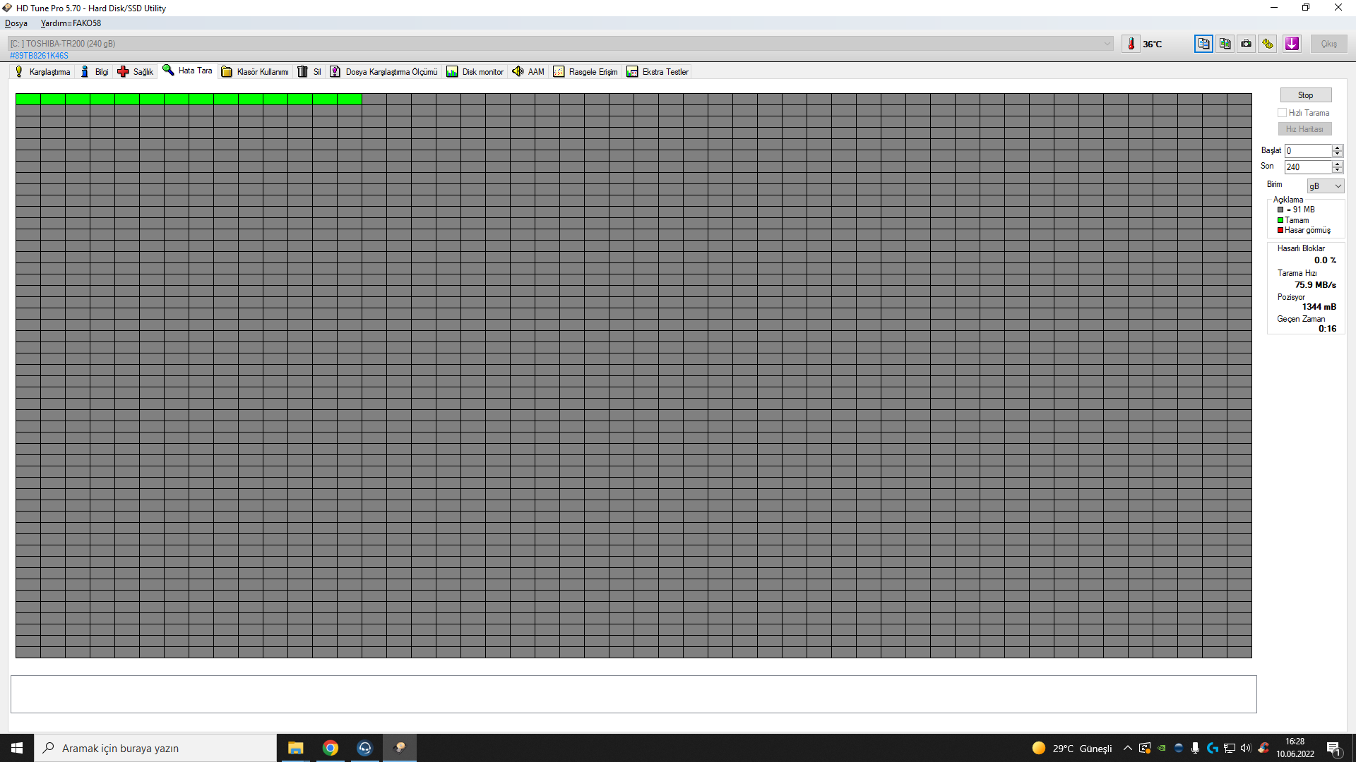Click the purple download arrow icon
1356x762 pixels.
coord(1292,44)
